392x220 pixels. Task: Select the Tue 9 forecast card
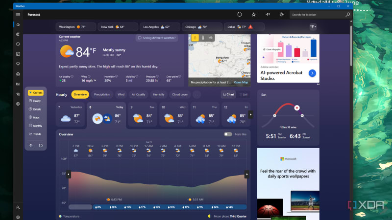click(x=143, y=115)
